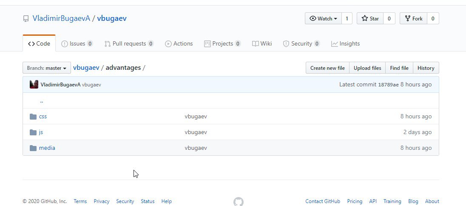This screenshot has height=206, width=466.
Task: Click the repository book icon beside VladimirBugaevA
Action: (x=26, y=19)
